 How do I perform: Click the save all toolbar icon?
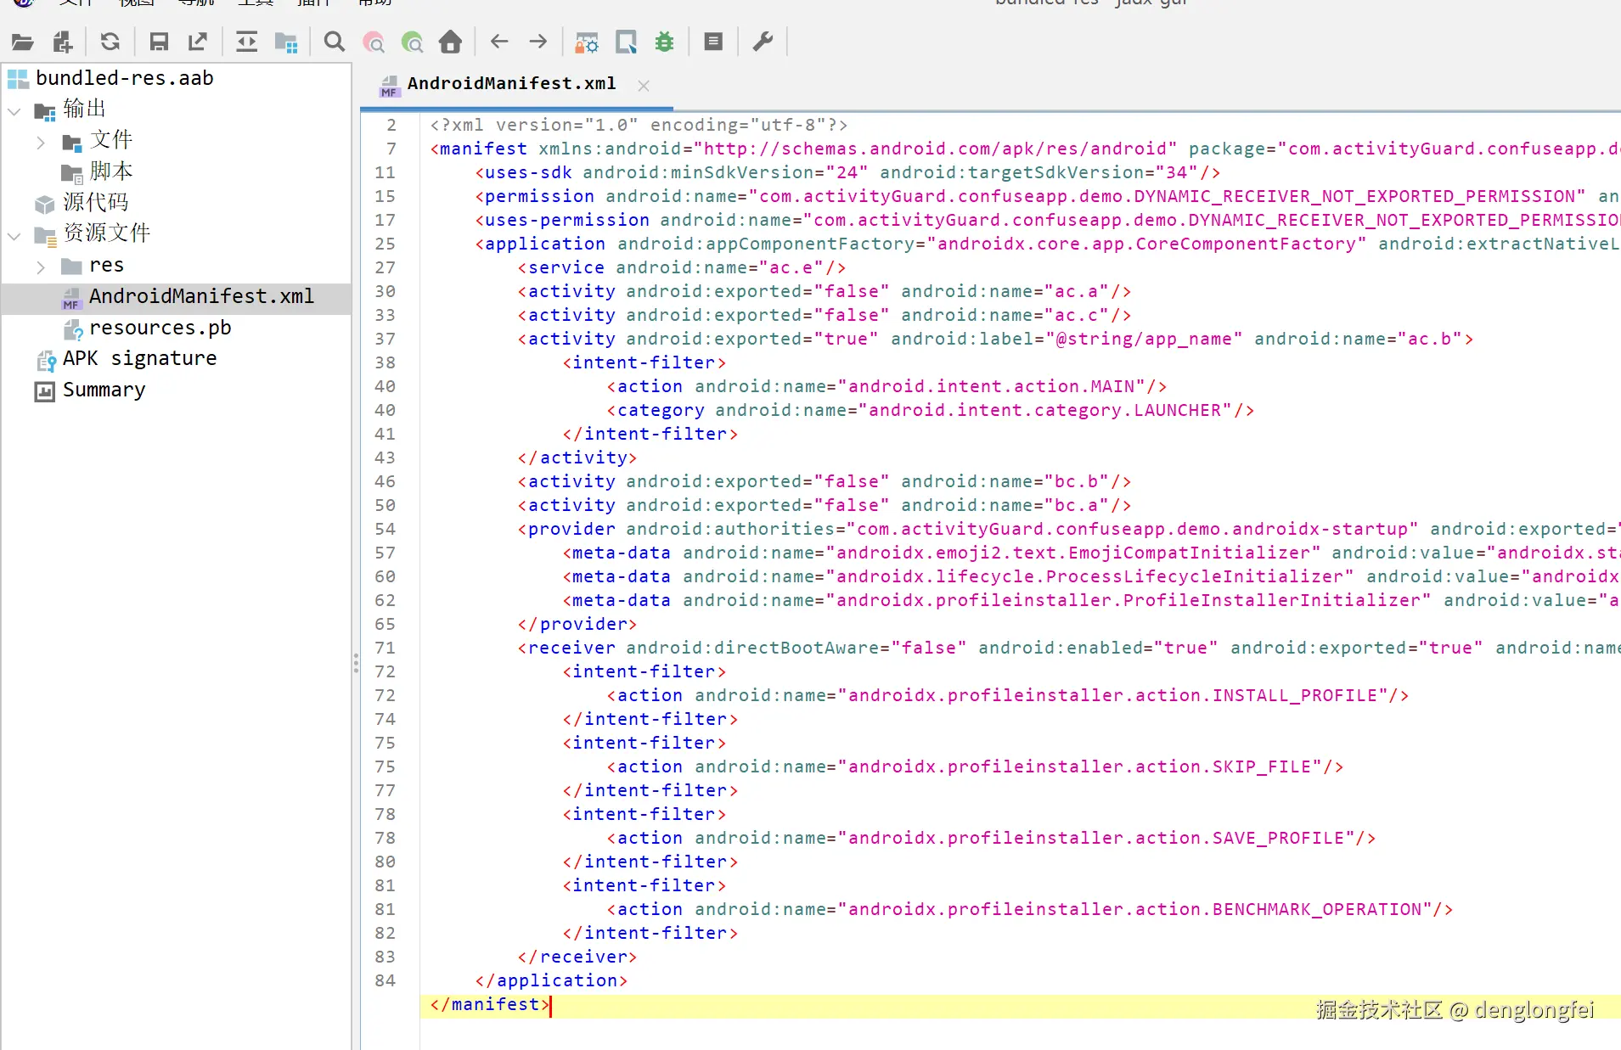[x=159, y=42]
